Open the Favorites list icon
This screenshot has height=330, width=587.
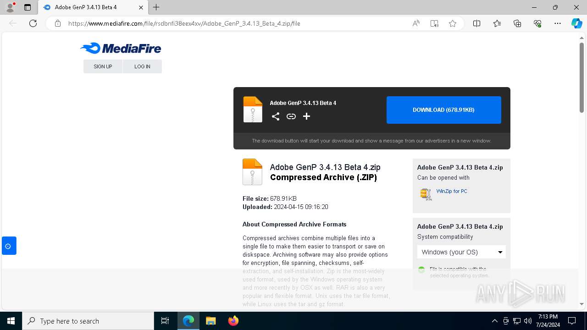click(x=497, y=23)
